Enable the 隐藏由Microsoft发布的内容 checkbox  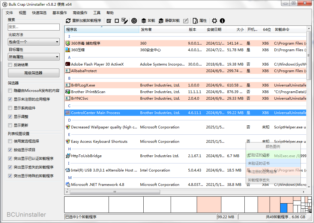(10, 91)
